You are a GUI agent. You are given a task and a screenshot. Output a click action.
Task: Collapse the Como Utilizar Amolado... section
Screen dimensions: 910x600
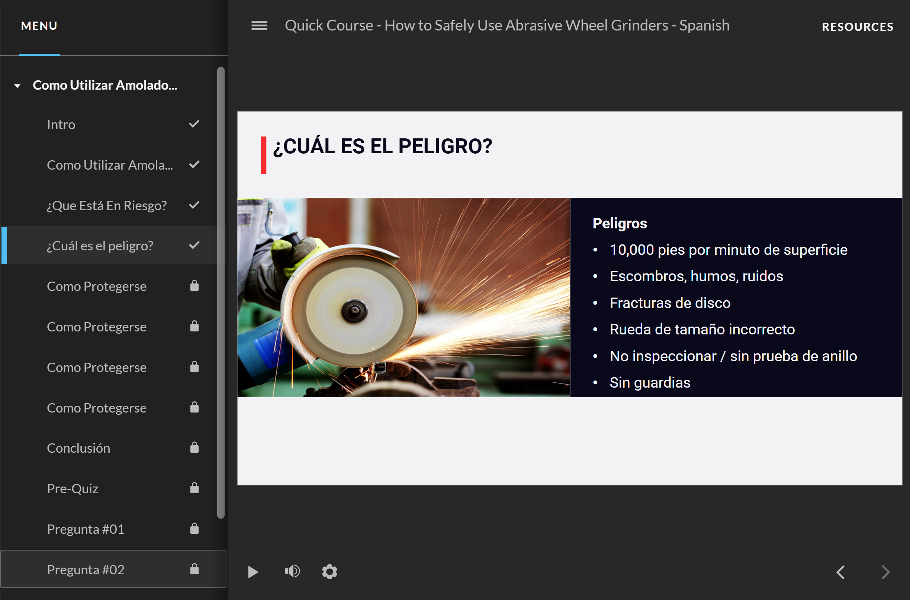click(x=17, y=86)
